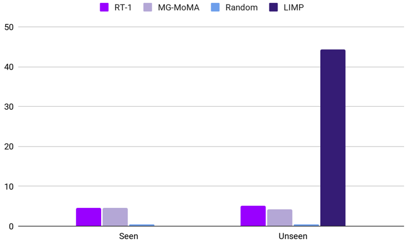
Task: Click the Random bar in the Unseen group
Action: pos(306,225)
